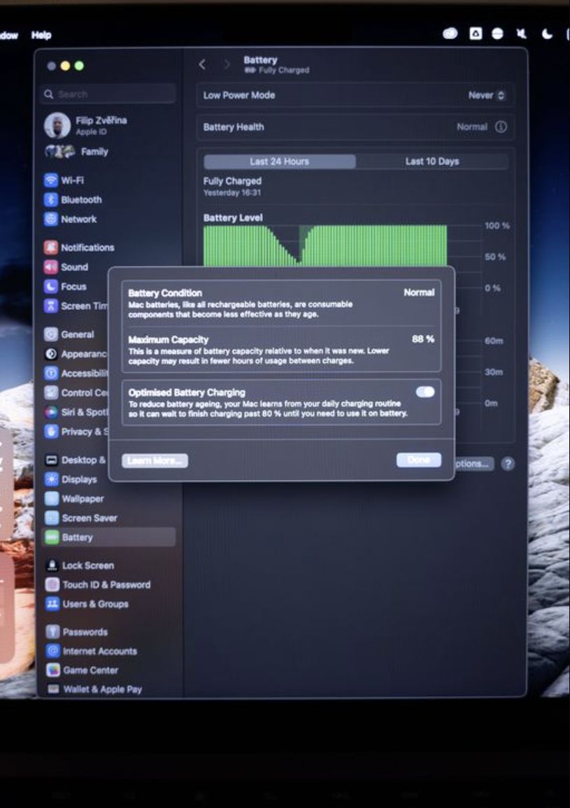This screenshot has width=570, height=808.
Task: Click the Done button in dialog
Action: click(418, 460)
